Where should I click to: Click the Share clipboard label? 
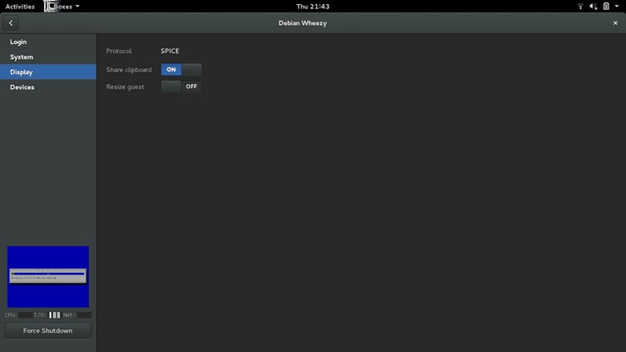[x=129, y=70]
